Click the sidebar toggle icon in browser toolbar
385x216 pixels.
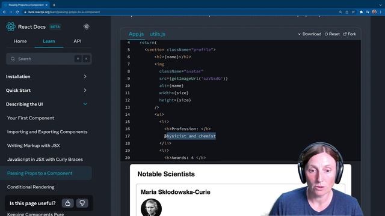(x=368, y=12)
